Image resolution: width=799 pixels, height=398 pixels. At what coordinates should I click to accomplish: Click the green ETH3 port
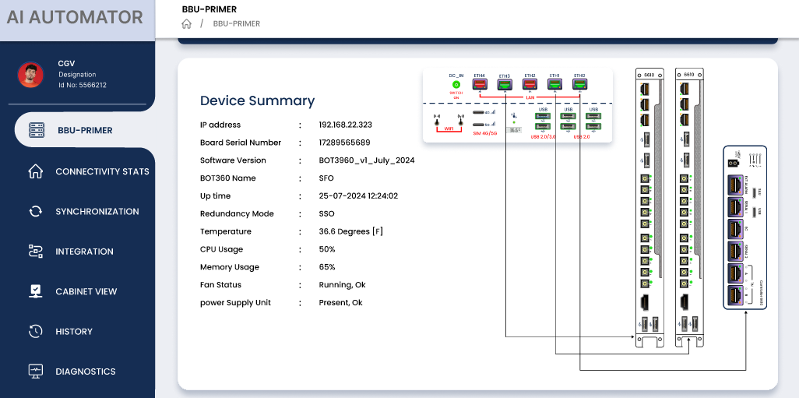505,84
